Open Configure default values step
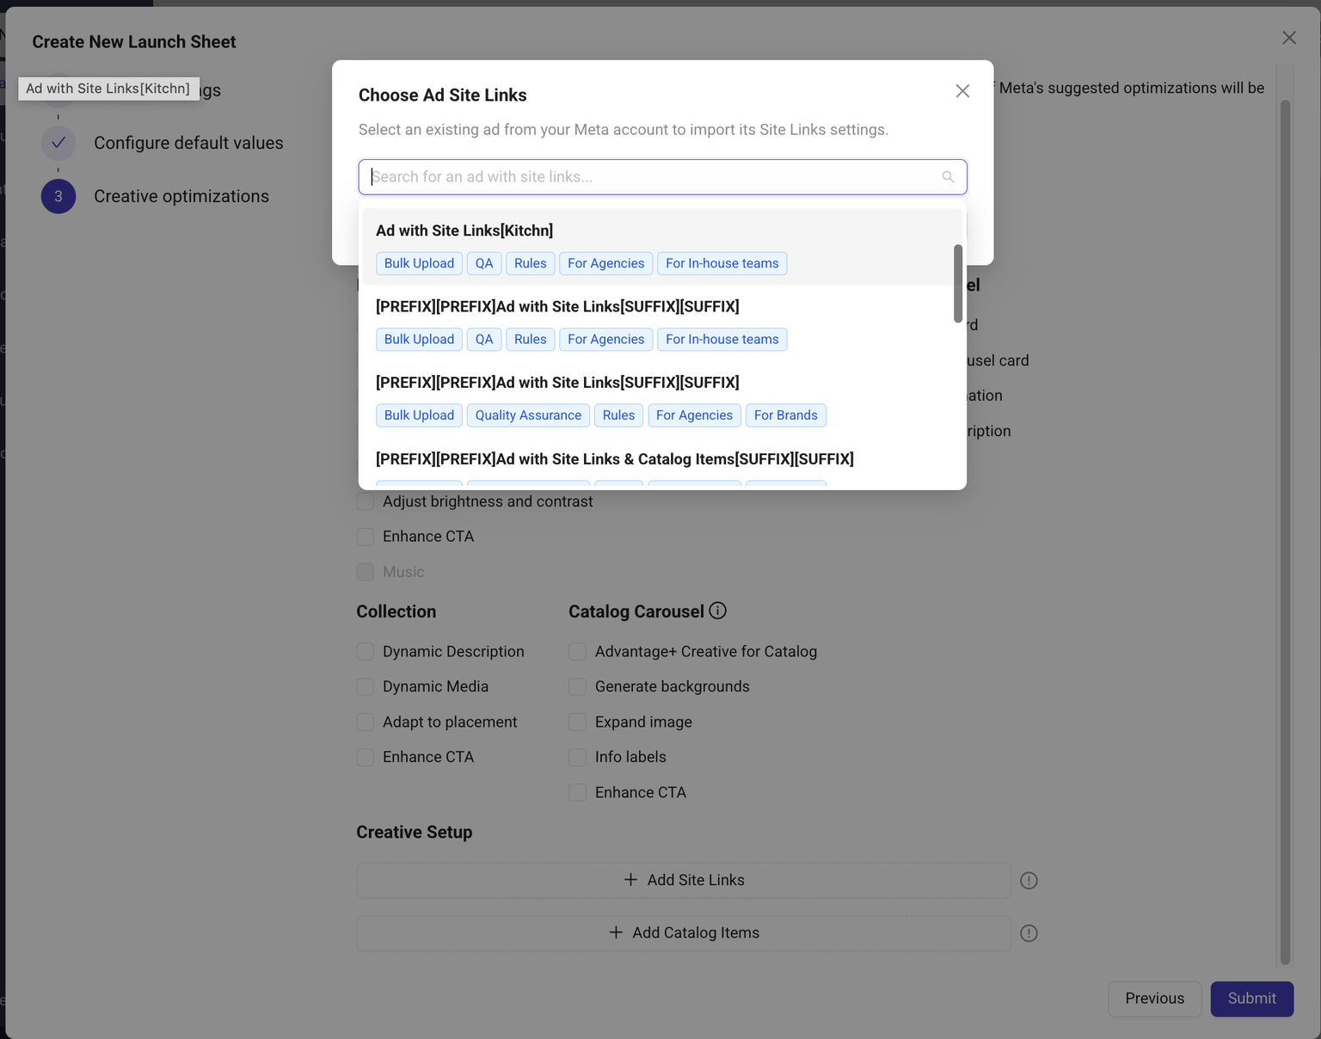The image size is (1321, 1039). click(x=188, y=143)
